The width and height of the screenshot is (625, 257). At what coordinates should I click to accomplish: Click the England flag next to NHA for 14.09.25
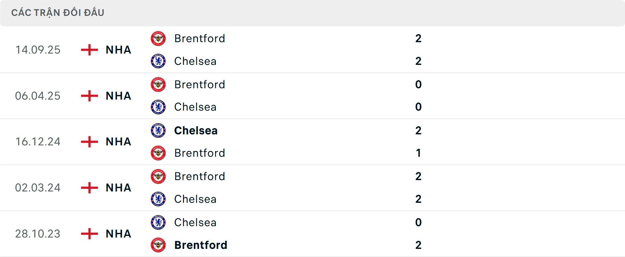point(88,50)
